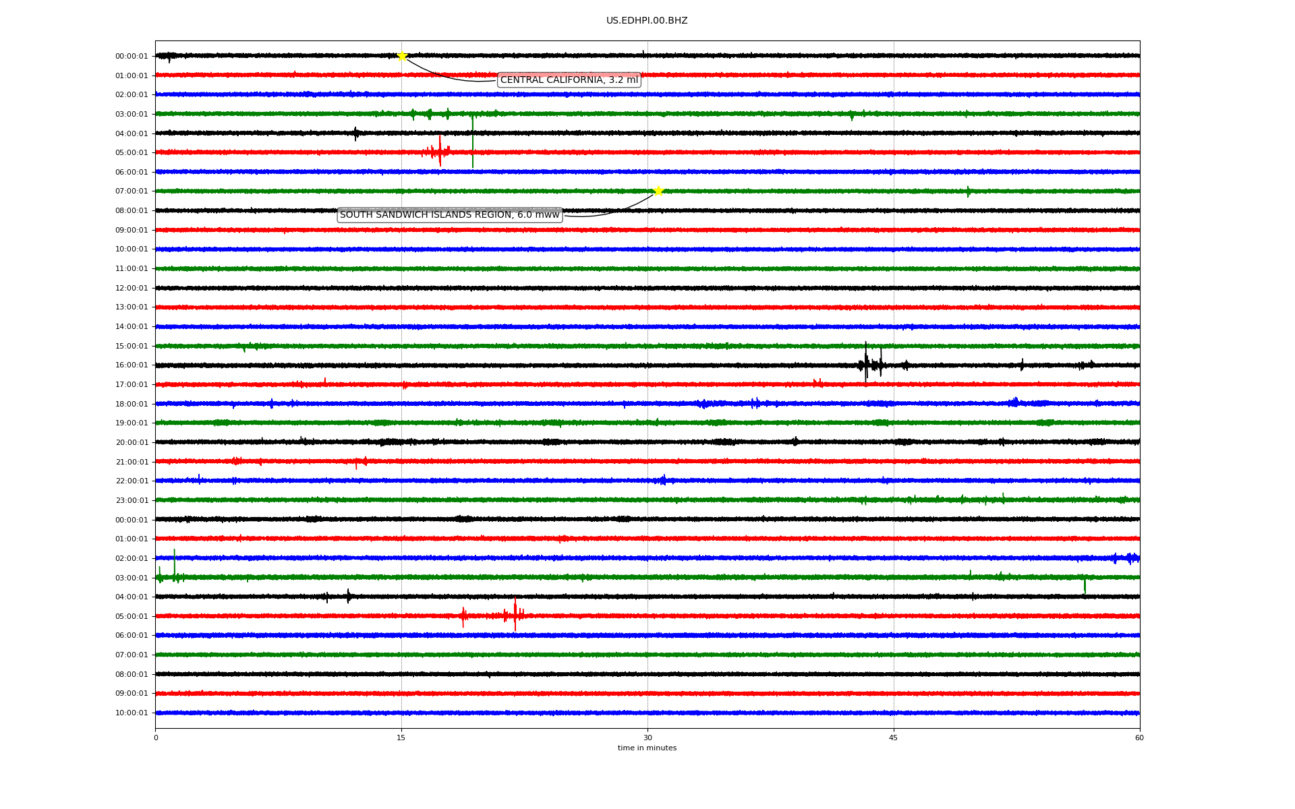
Task: Click the Central California earthquake star marker
Action: [402, 56]
